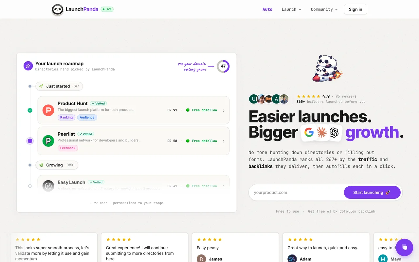Click the Peerlist green P icon
This screenshot has width=419, height=262.
pyautogui.click(x=48, y=141)
